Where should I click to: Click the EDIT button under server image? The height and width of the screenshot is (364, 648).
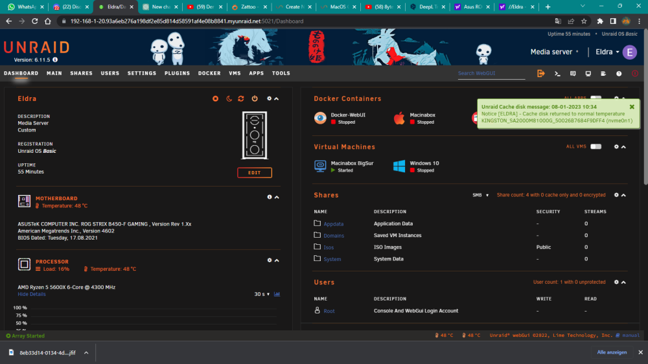point(255,173)
